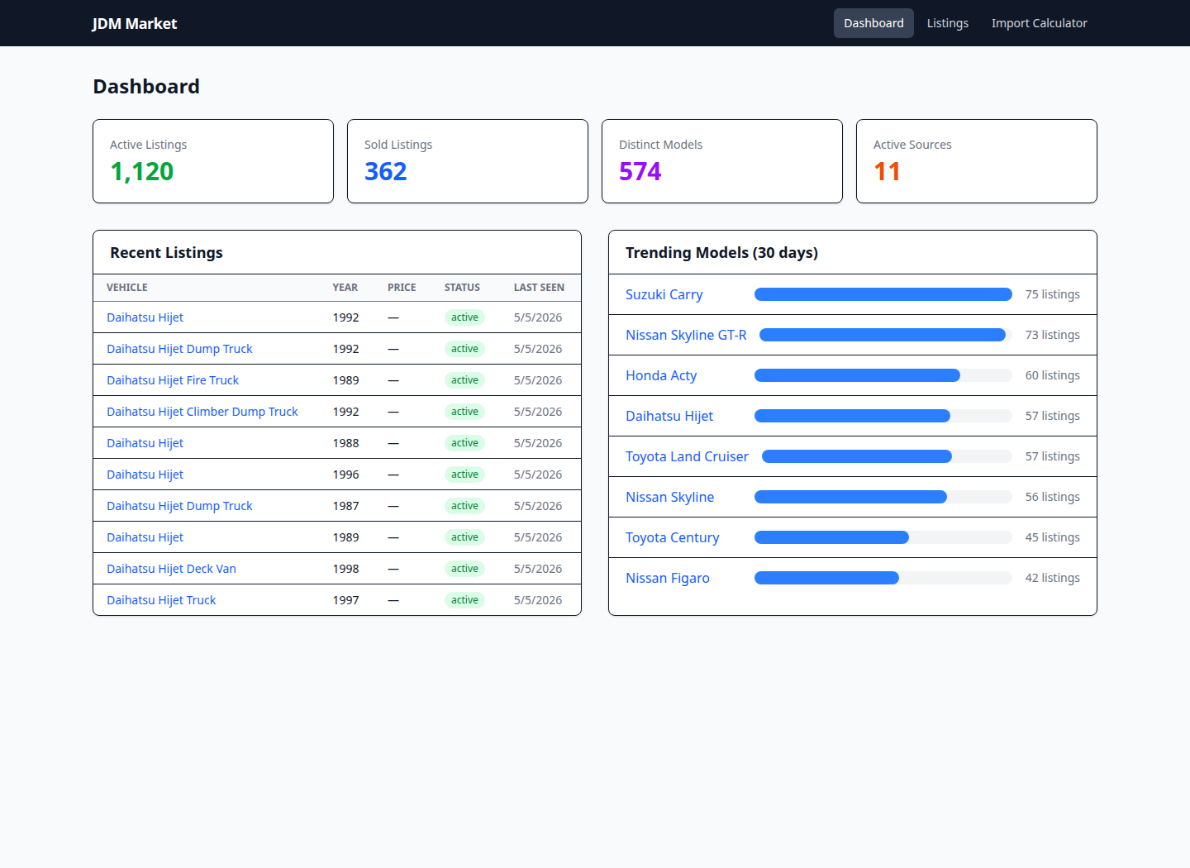1190x868 pixels.
Task: Click the Nissan Figaro progress bar
Action: [x=883, y=578]
